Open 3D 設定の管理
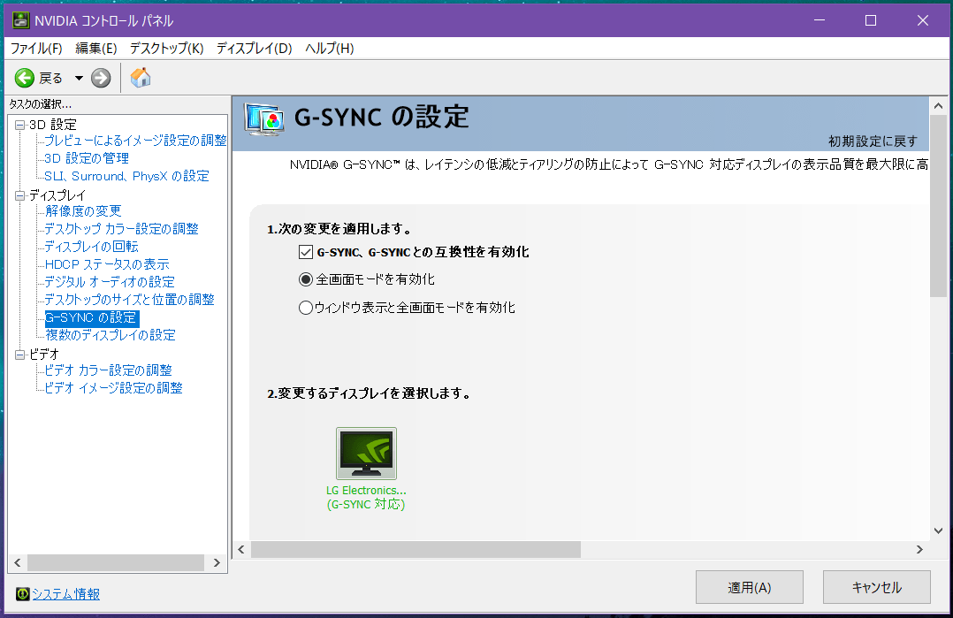The image size is (953, 618). 87,158
